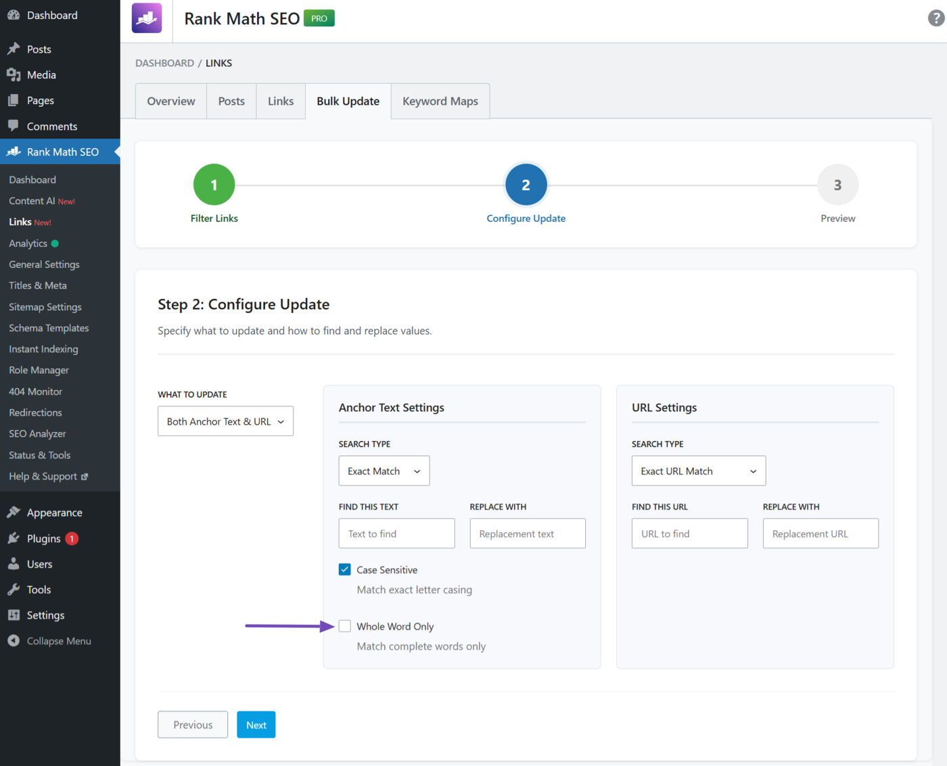
Task: Open the What To Update dropdown
Action: click(x=225, y=421)
